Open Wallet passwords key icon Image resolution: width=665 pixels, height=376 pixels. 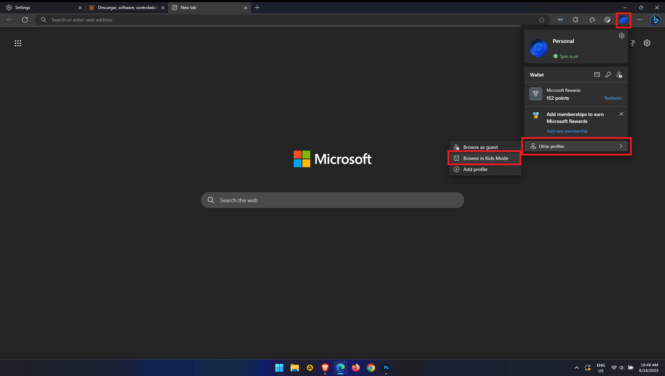(x=608, y=74)
